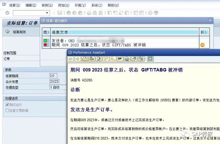Click the Back navigation round icon
Viewport: 220px width, 144px height.
coord(69,13)
